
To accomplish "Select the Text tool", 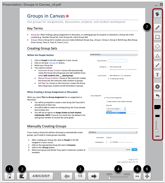I will click(157, 74).
